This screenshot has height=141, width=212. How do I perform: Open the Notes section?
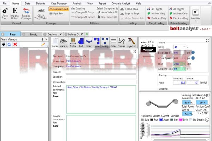tap(55, 43)
